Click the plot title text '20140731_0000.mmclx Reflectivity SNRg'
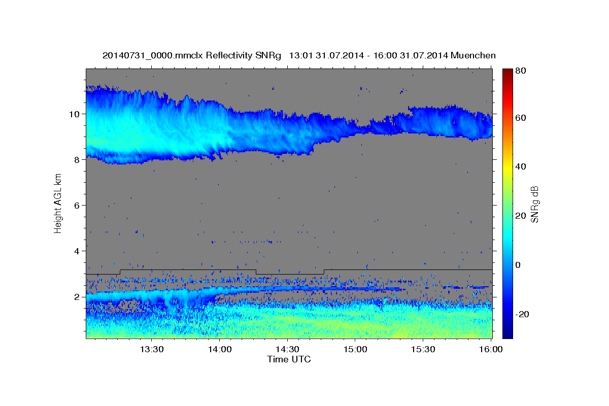Viewport: 609px width, 406px height. [191, 56]
